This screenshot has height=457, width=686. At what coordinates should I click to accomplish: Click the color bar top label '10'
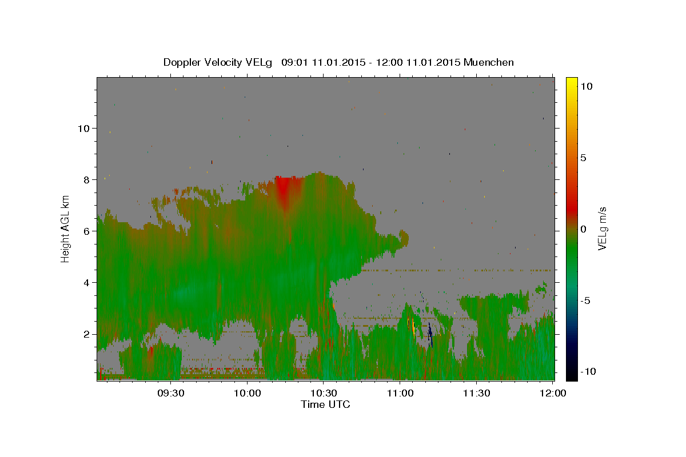(586, 86)
